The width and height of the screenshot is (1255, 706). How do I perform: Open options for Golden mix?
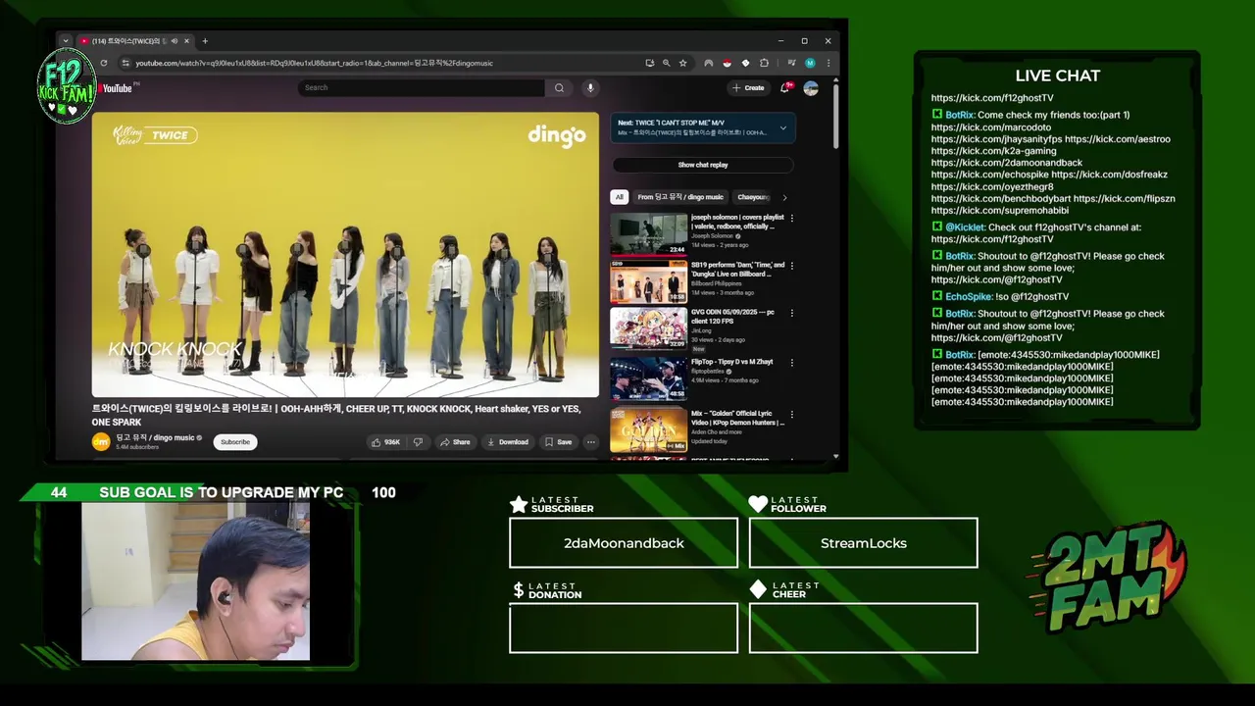pyautogui.click(x=792, y=415)
